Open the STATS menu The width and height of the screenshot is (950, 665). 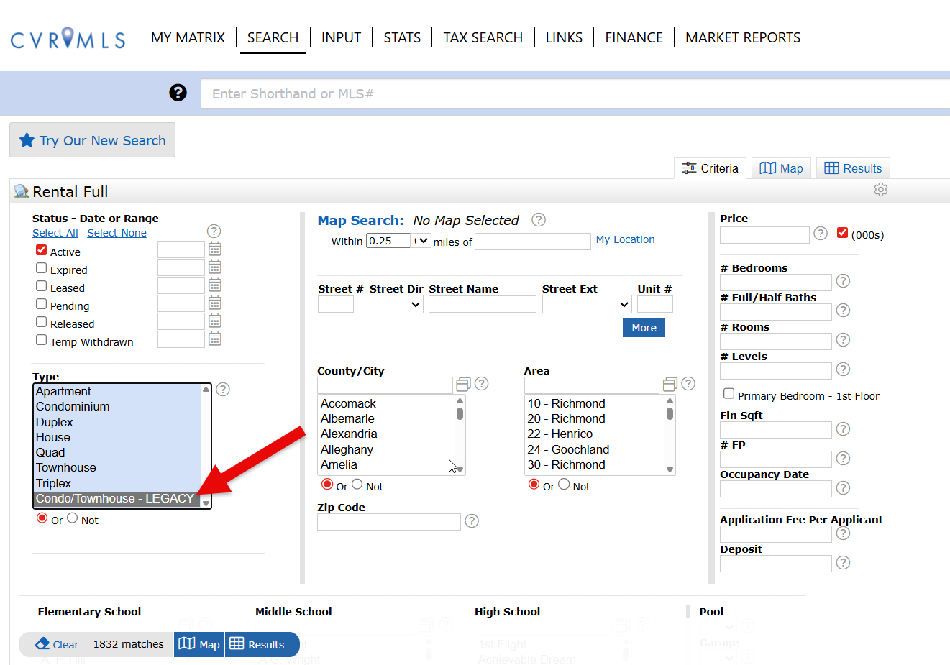click(402, 37)
